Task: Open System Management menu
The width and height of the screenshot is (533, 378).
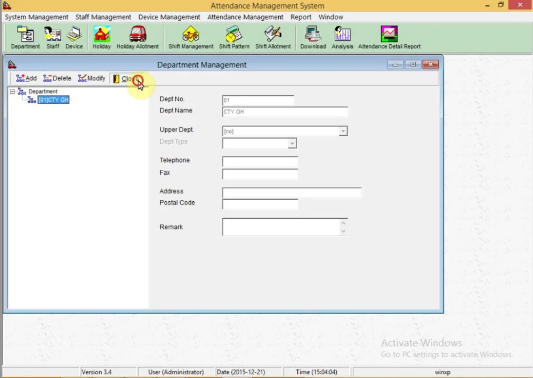Action: 36,17
